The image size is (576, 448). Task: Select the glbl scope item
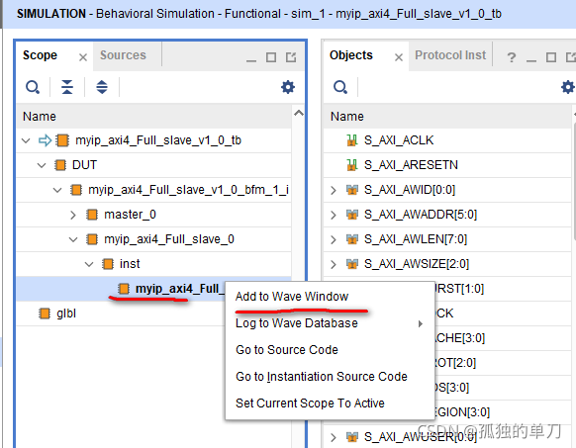[66, 314]
